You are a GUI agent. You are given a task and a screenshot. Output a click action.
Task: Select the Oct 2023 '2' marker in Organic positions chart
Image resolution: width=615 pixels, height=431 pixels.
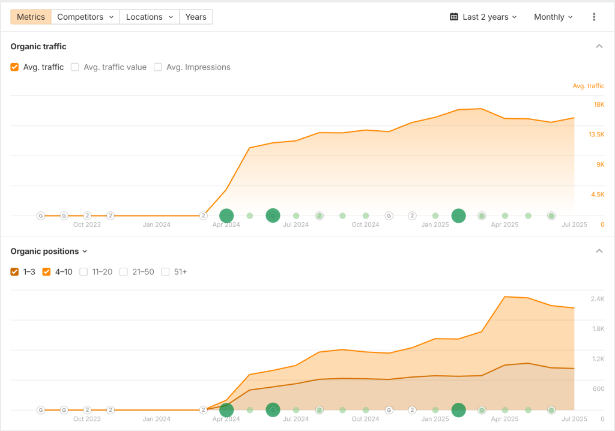[87, 410]
